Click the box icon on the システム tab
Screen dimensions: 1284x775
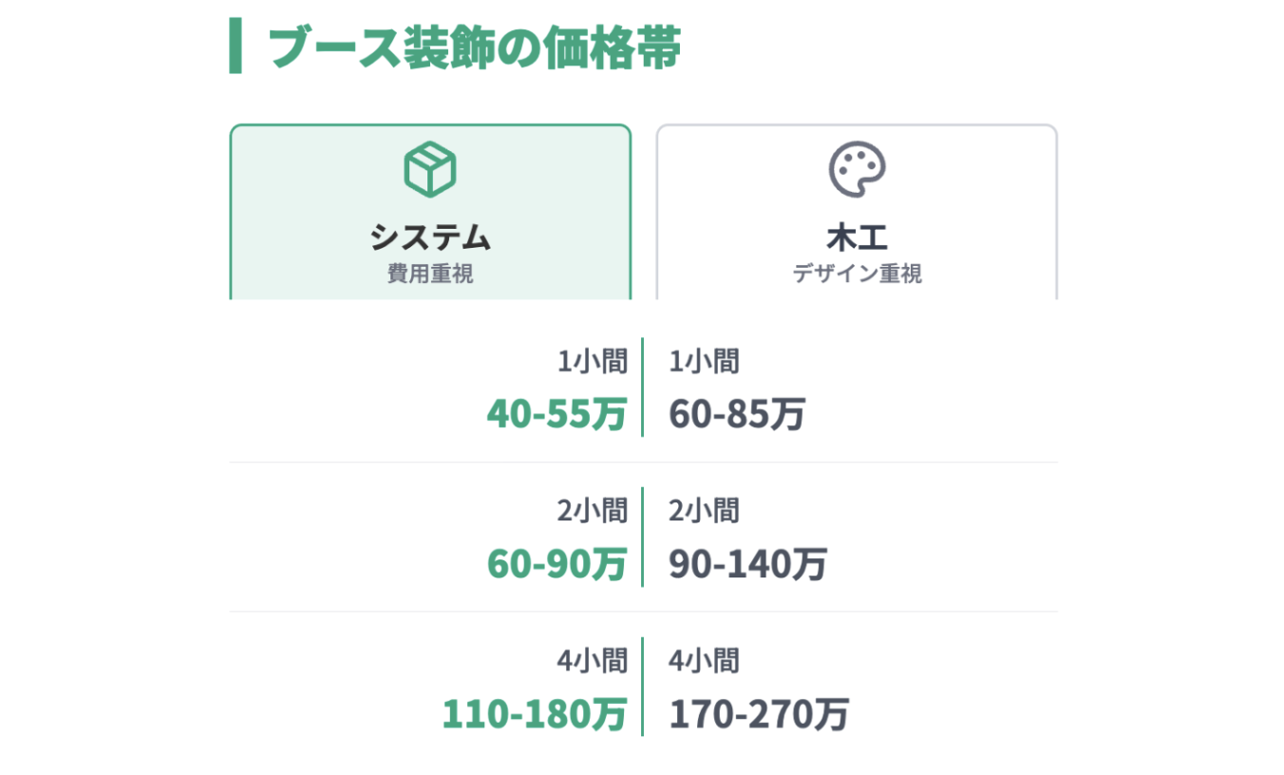pos(430,170)
